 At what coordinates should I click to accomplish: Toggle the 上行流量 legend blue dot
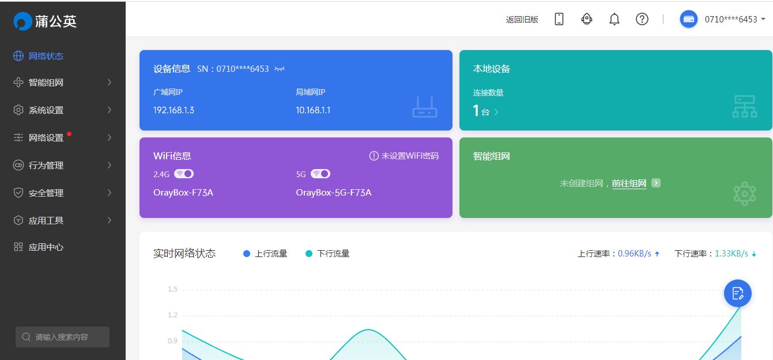point(247,254)
